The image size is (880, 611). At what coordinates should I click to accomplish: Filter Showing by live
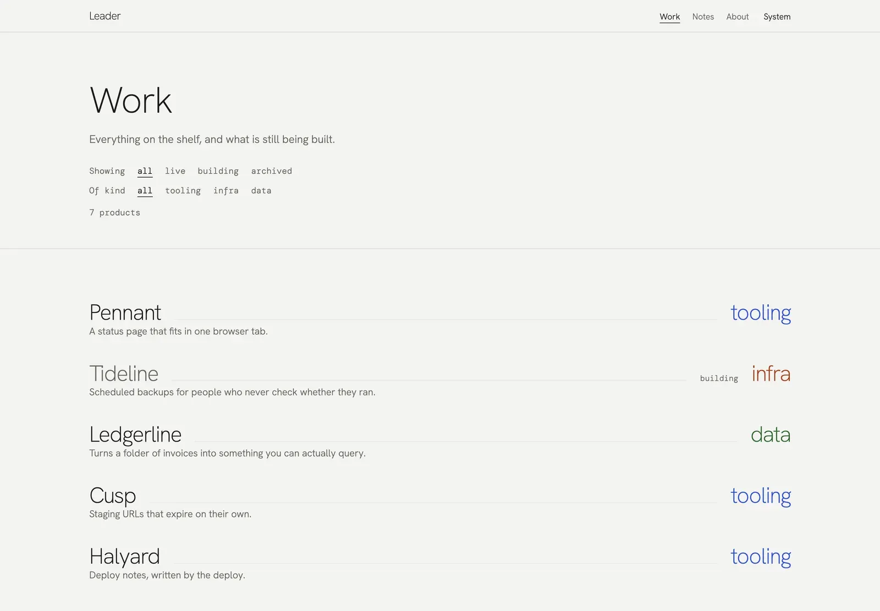tap(175, 171)
